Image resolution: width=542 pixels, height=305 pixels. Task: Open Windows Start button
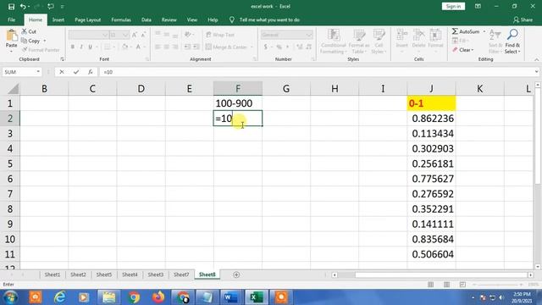pyautogui.click(x=10, y=297)
